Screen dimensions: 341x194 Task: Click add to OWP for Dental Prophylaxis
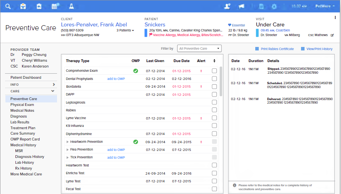pos(116,79)
